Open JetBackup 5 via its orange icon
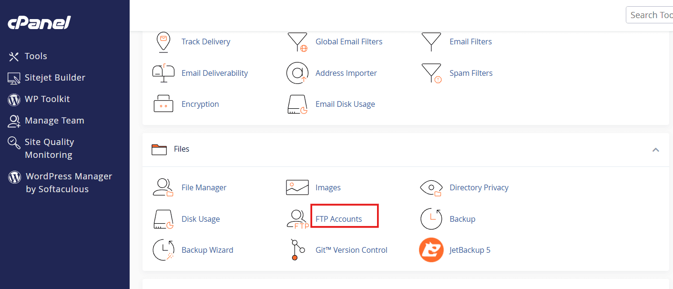 [431, 249]
